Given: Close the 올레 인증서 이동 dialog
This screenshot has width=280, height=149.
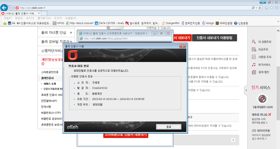Looking at the screenshot, I should pos(183,46).
